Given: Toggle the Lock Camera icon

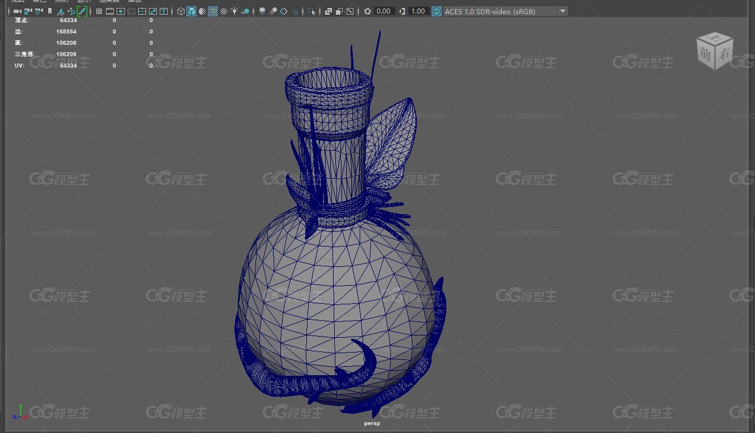Looking at the screenshot, I should click(x=27, y=11).
